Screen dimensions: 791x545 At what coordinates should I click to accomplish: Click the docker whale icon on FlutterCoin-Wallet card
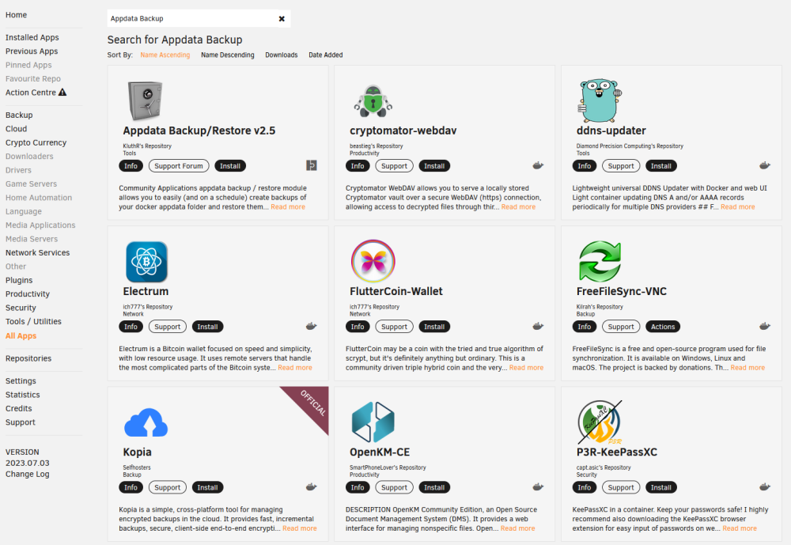tap(538, 327)
